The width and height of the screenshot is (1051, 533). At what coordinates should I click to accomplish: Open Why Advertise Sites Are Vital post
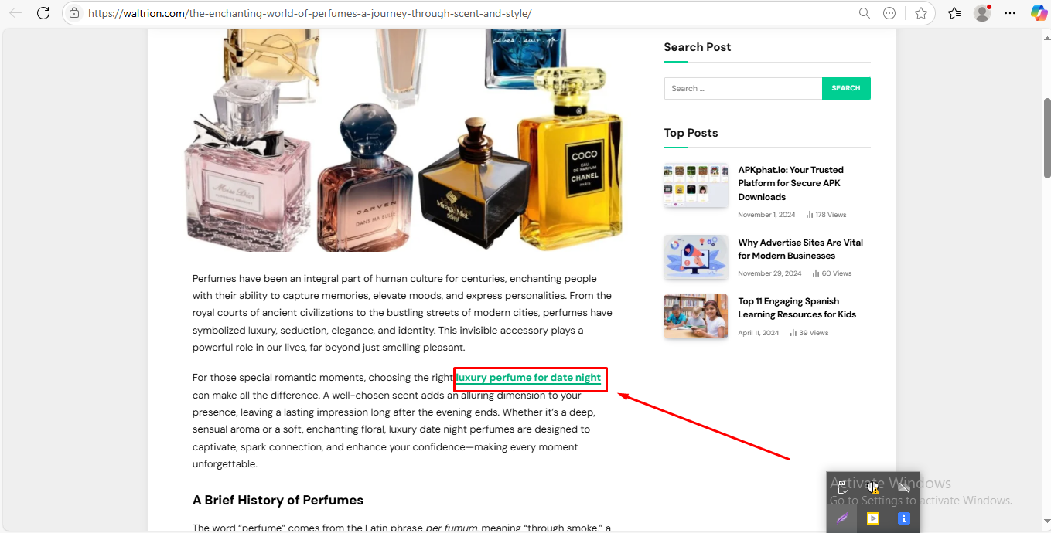coord(800,249)
